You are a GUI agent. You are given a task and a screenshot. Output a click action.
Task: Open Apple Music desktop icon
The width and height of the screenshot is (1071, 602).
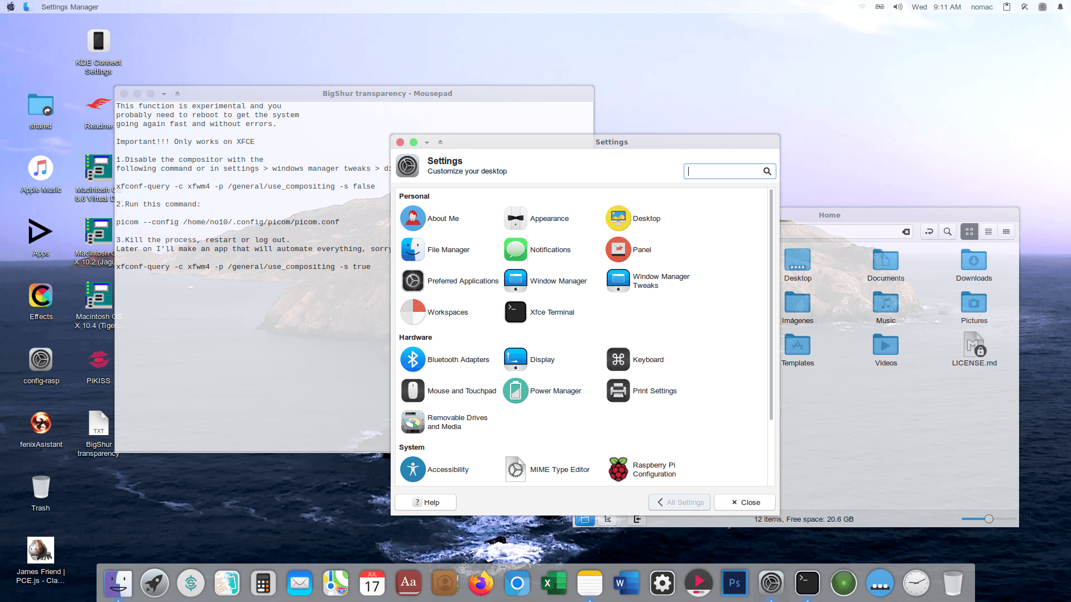coord(41,175)
